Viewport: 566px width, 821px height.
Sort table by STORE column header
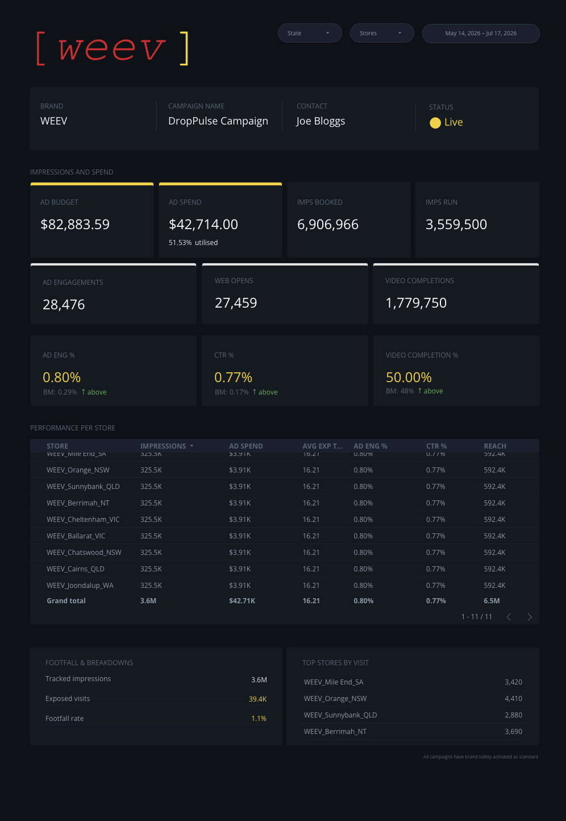coord(57,446)
